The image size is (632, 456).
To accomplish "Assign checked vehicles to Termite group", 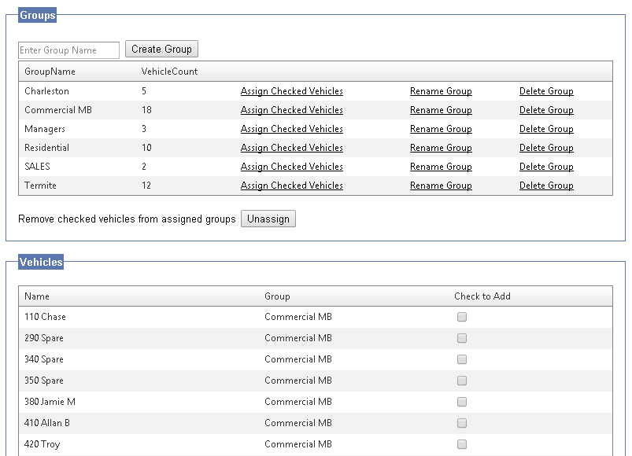I will point(292,186).
